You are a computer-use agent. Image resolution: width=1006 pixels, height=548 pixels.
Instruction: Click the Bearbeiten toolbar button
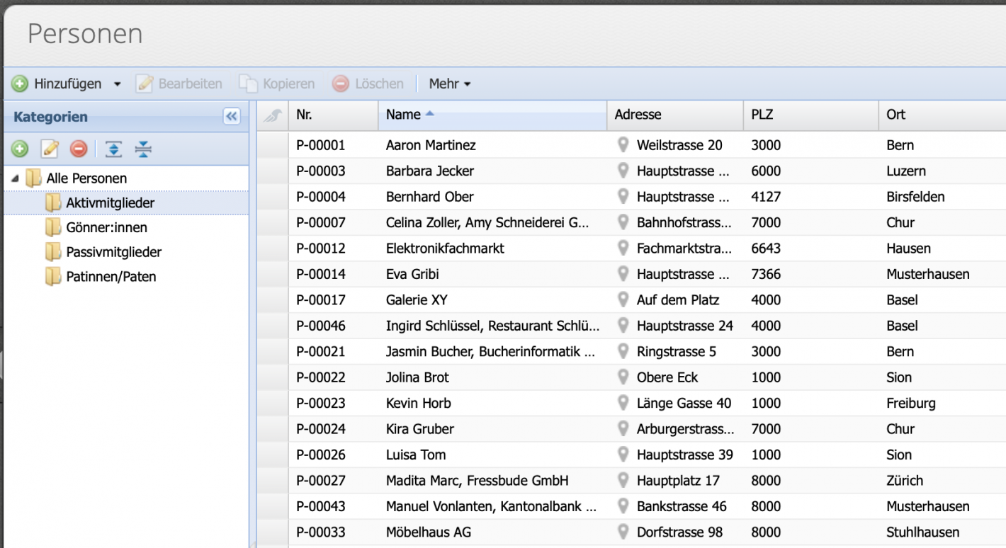click(179, 83)
